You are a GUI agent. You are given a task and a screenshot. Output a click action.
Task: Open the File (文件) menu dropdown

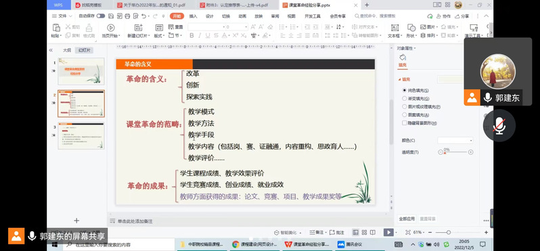tap(62, 16)
